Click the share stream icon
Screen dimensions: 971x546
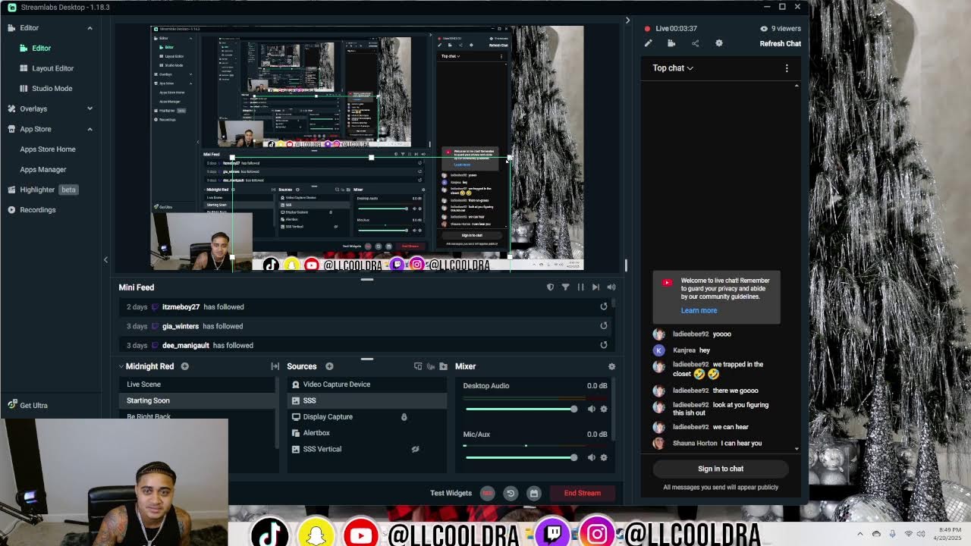tap(695, 43)
